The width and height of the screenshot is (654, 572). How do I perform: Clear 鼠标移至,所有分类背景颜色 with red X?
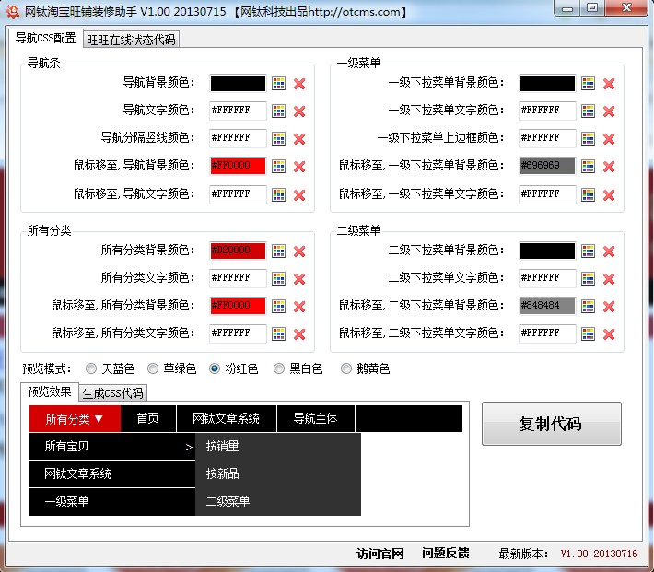click(x=299, y=307)
